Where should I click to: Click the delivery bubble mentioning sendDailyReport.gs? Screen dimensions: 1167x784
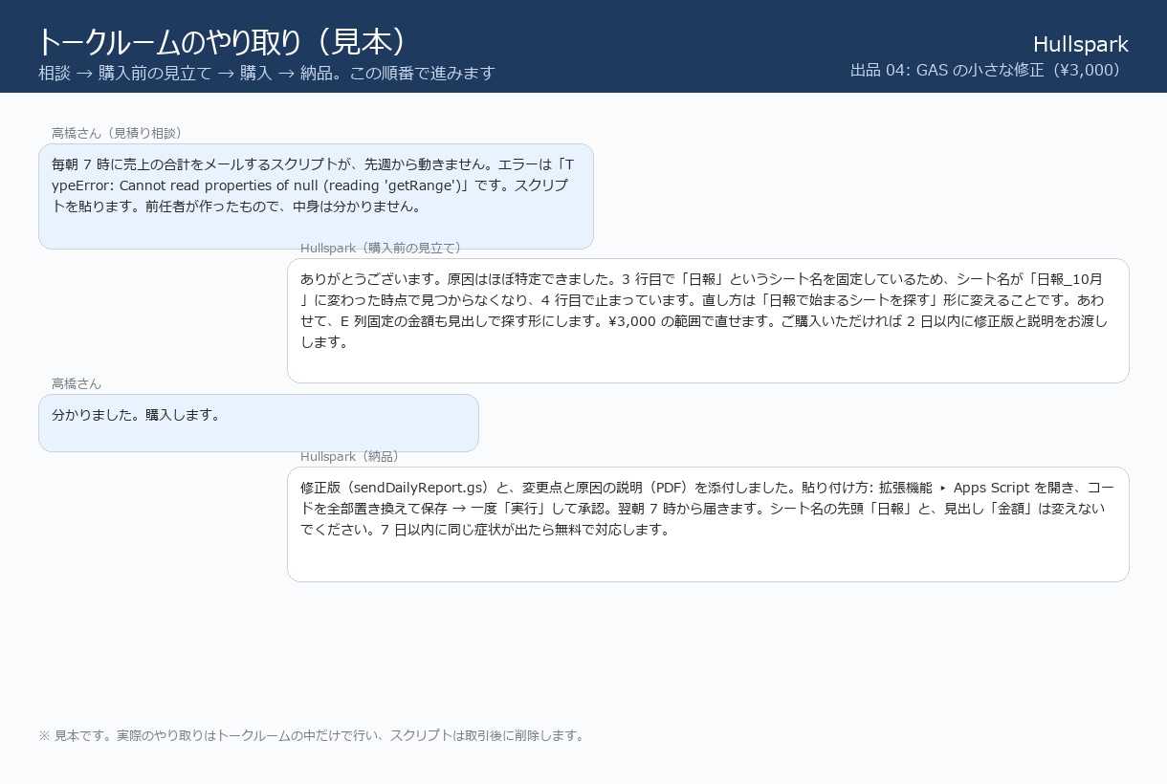(x=708, y=524)
